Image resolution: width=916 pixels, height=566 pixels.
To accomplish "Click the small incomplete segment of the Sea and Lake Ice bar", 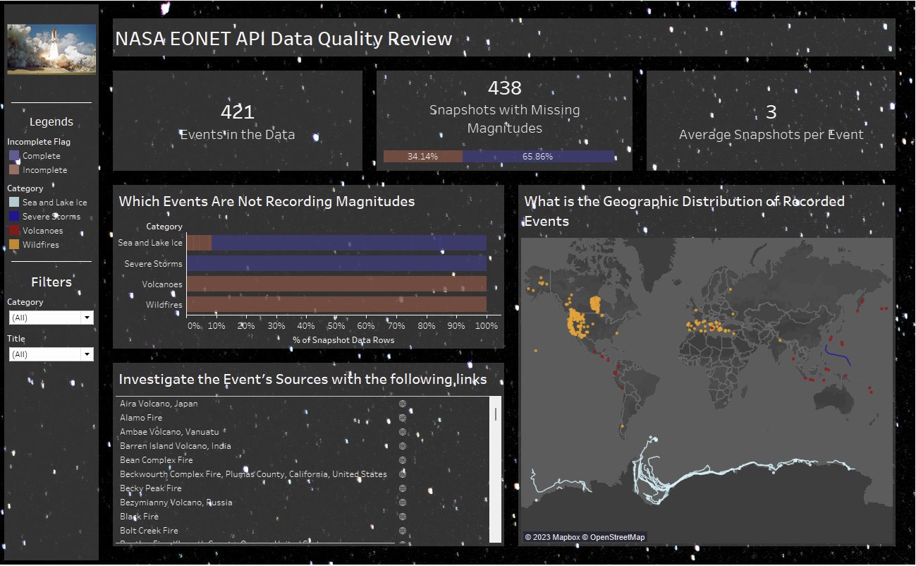I will coord(199,243).
